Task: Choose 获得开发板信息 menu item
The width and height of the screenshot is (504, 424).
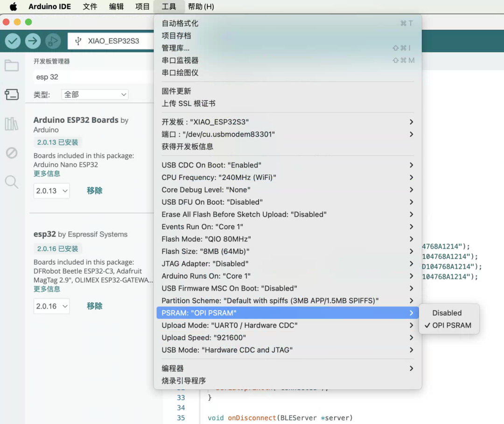Action: click(287, 147)
